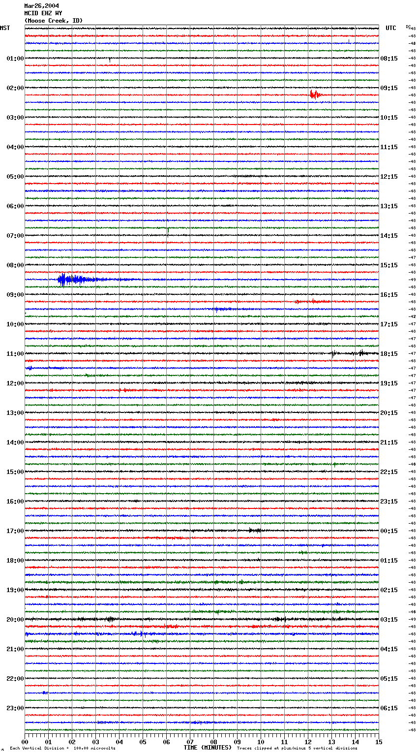Click the 16:15 UTC time label

pyautogui.click(x=389, y=295)
